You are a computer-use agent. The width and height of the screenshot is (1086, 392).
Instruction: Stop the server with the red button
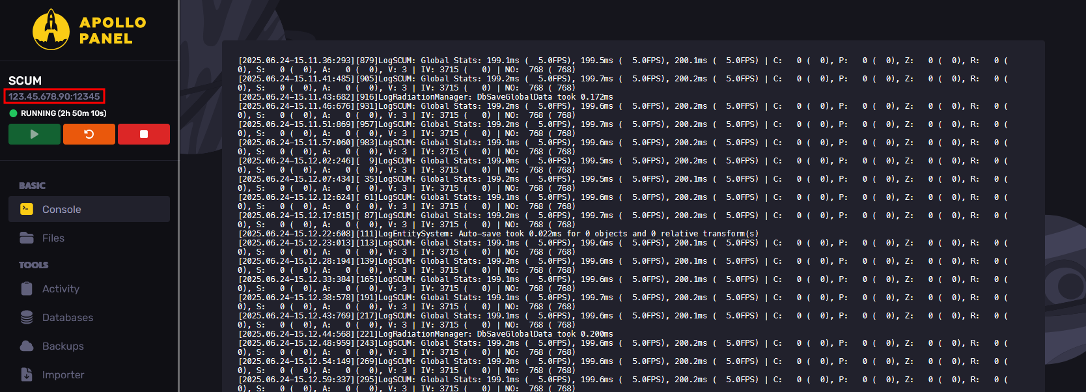(144, 134)
